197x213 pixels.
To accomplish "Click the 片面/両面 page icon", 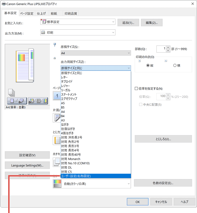I will (x=57, y=118).
